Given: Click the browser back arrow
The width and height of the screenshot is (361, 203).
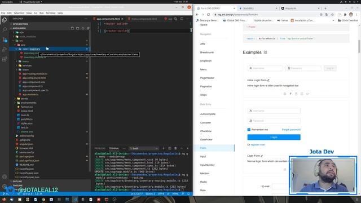Looking at the screenshot, I should coord(197,15).
